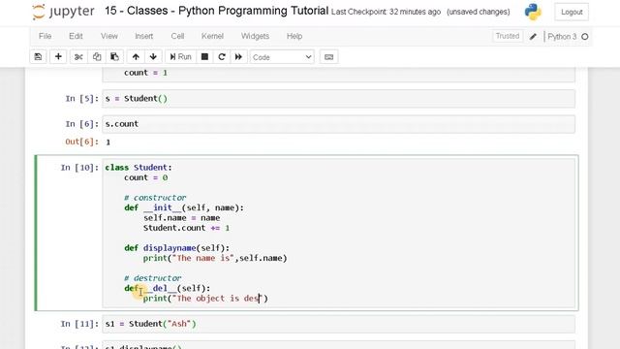Viewport: 620px width, 349px height.
Task: Click the pencil edit mode icon
Action: [x=533, y=37]
